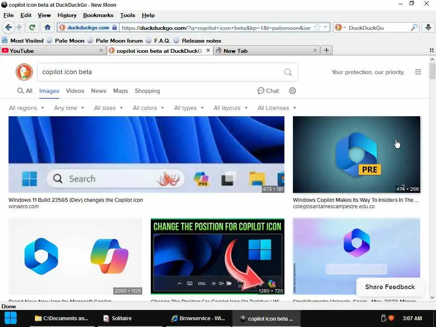
Task: Click the list all tabs icon
Action: point(432,50)
